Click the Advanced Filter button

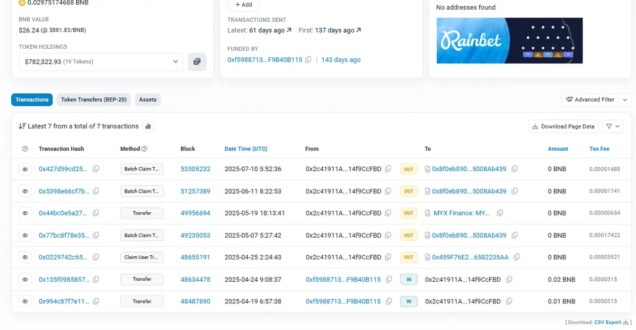pos(590,99)
